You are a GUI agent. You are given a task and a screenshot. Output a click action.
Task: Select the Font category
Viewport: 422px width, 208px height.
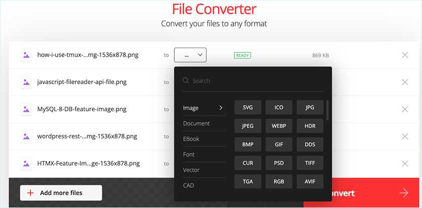coord(204,154)
